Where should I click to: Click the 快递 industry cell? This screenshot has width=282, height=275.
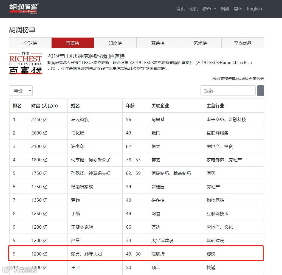coord(211,267)
